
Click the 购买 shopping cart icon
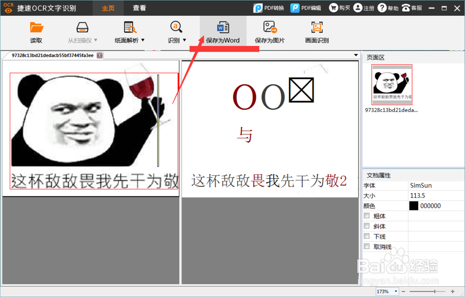pyautogui.click(x=333, y=8)
